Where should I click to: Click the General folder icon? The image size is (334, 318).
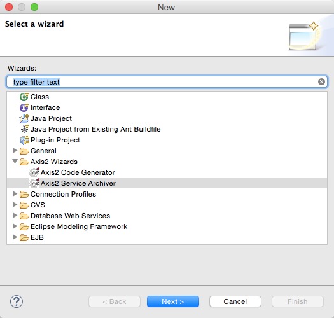click(x=24, y=151)
